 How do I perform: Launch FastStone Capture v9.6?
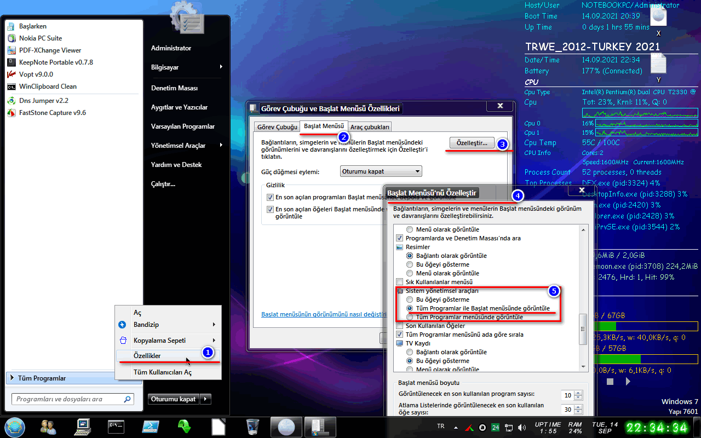pos(53,113)
